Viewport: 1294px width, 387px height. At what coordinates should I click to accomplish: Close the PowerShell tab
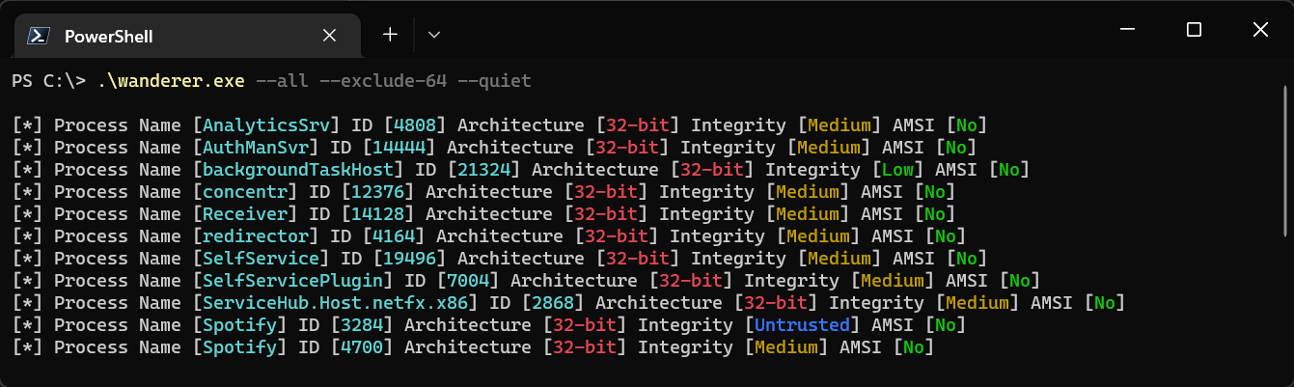(x=328, y=36)
